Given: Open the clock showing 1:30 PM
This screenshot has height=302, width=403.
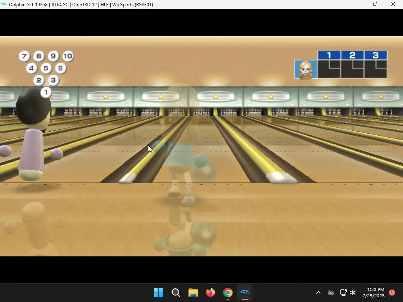Looking at the screenshot, I should point(373,293).
